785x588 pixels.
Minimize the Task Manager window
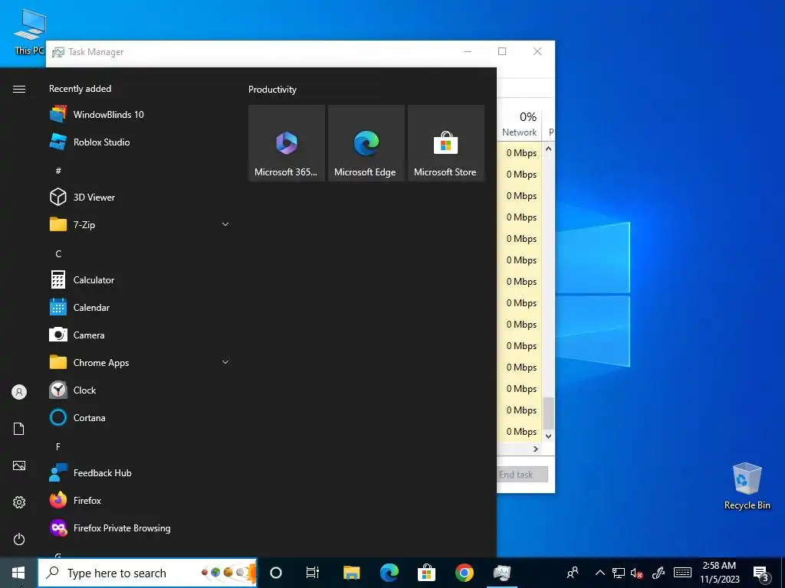467,51
